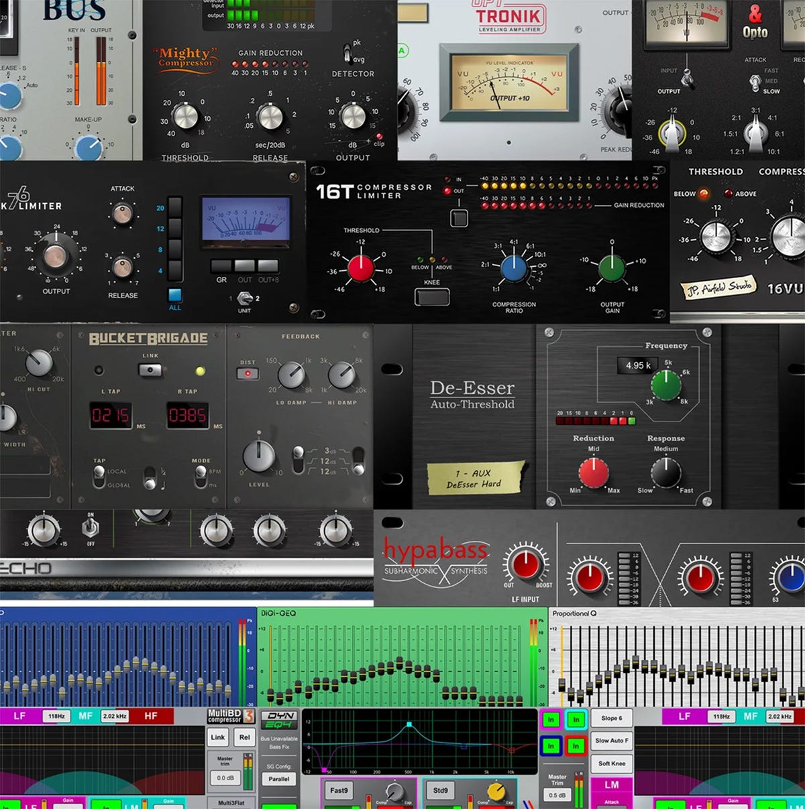The width and height of the screenshot is (805, 809).
Task: Select the red HF band tab
Action: (x=151, y=716)
